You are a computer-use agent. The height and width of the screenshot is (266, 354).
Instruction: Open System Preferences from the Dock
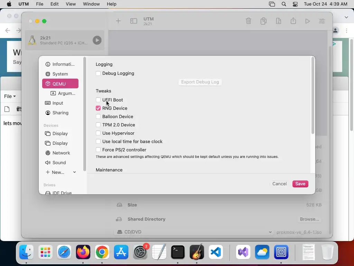click(140, 252)
